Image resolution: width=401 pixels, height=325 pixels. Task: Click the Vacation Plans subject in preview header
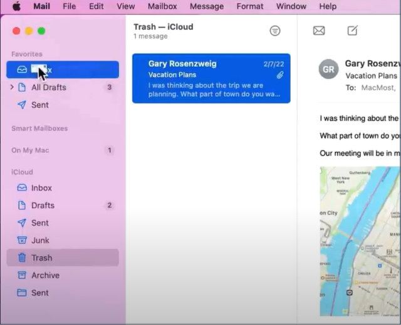coord(372,76)
